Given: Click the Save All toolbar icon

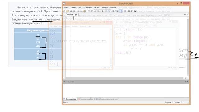Looking at the screenshot, I should [x=74, y=11].
